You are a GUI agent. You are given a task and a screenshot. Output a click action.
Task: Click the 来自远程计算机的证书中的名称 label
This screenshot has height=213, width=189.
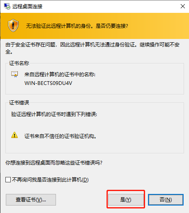pyautogui.click(x=60, y=75)
